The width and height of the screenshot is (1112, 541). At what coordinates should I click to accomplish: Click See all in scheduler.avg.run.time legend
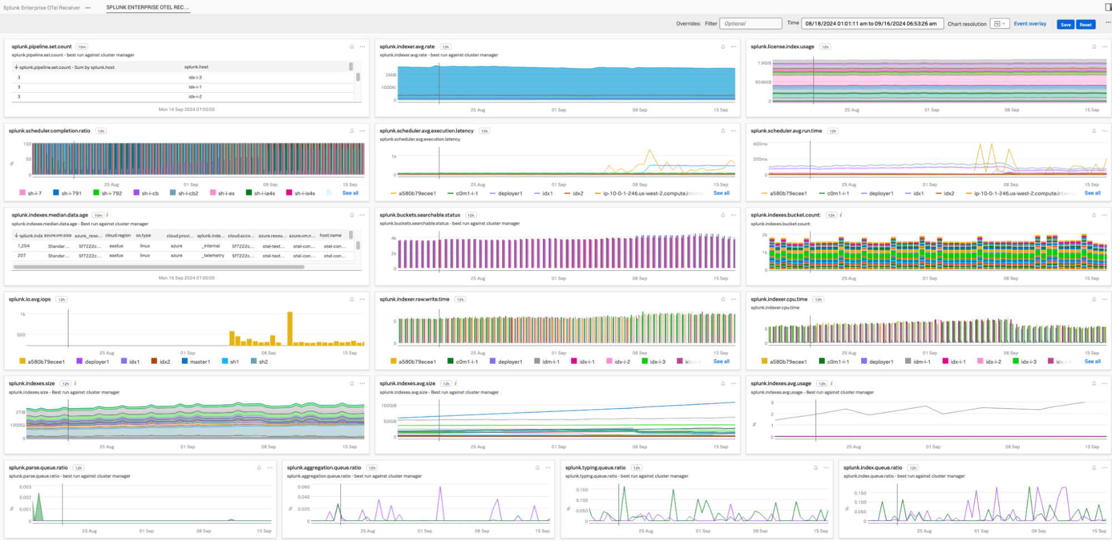[1092, 193]
